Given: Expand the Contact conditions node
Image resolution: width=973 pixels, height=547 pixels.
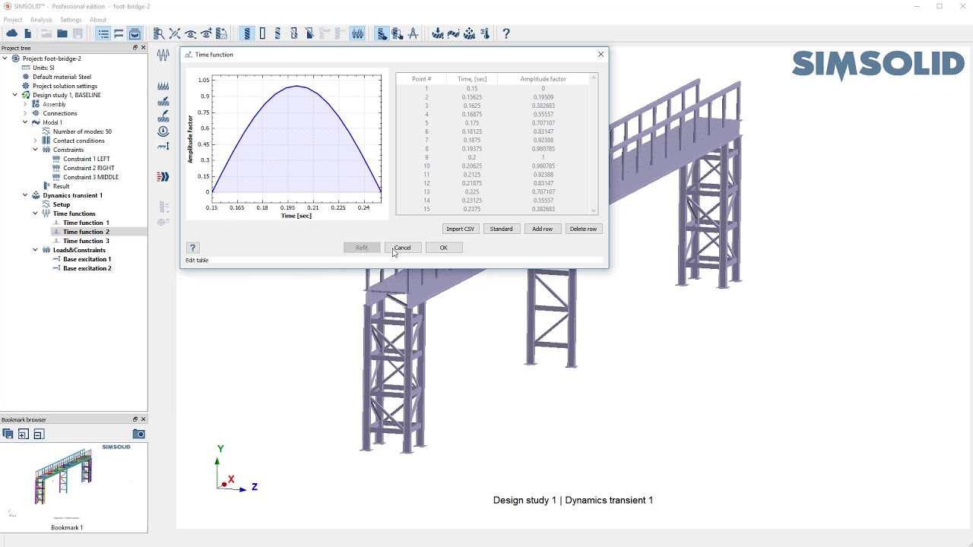Looking at the screenshot, I should [x=35, y=141].
